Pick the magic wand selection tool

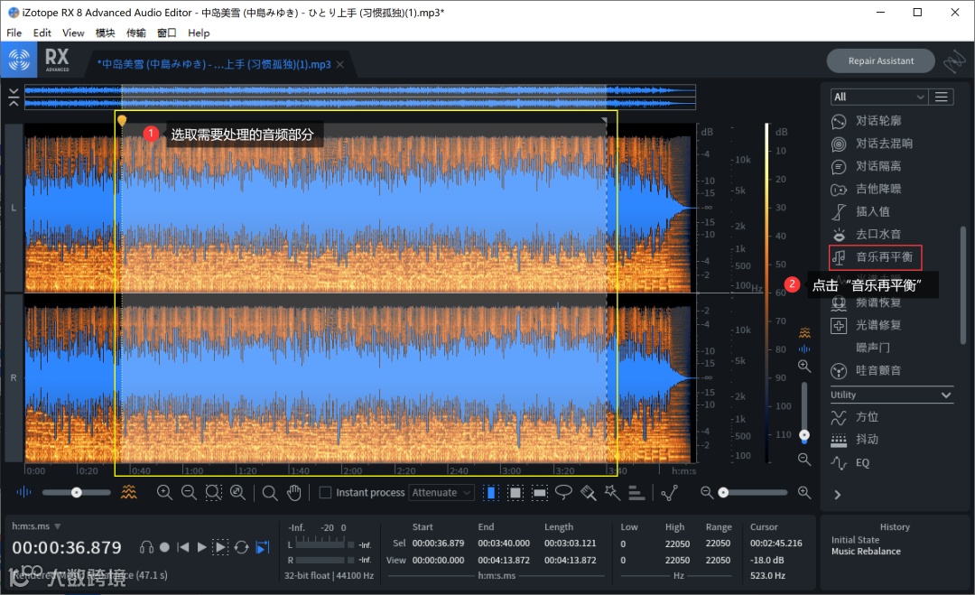(x=611, y=492)
